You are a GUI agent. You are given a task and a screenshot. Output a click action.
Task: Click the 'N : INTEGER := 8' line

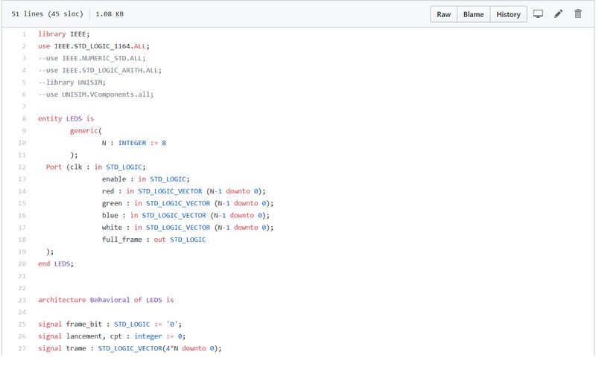coord(134,143)
